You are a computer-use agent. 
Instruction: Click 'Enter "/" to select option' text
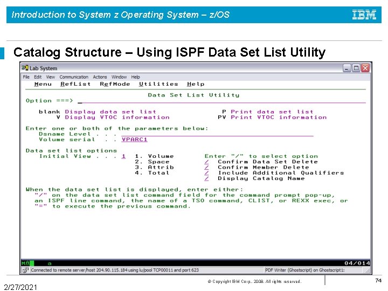[261, 156]
